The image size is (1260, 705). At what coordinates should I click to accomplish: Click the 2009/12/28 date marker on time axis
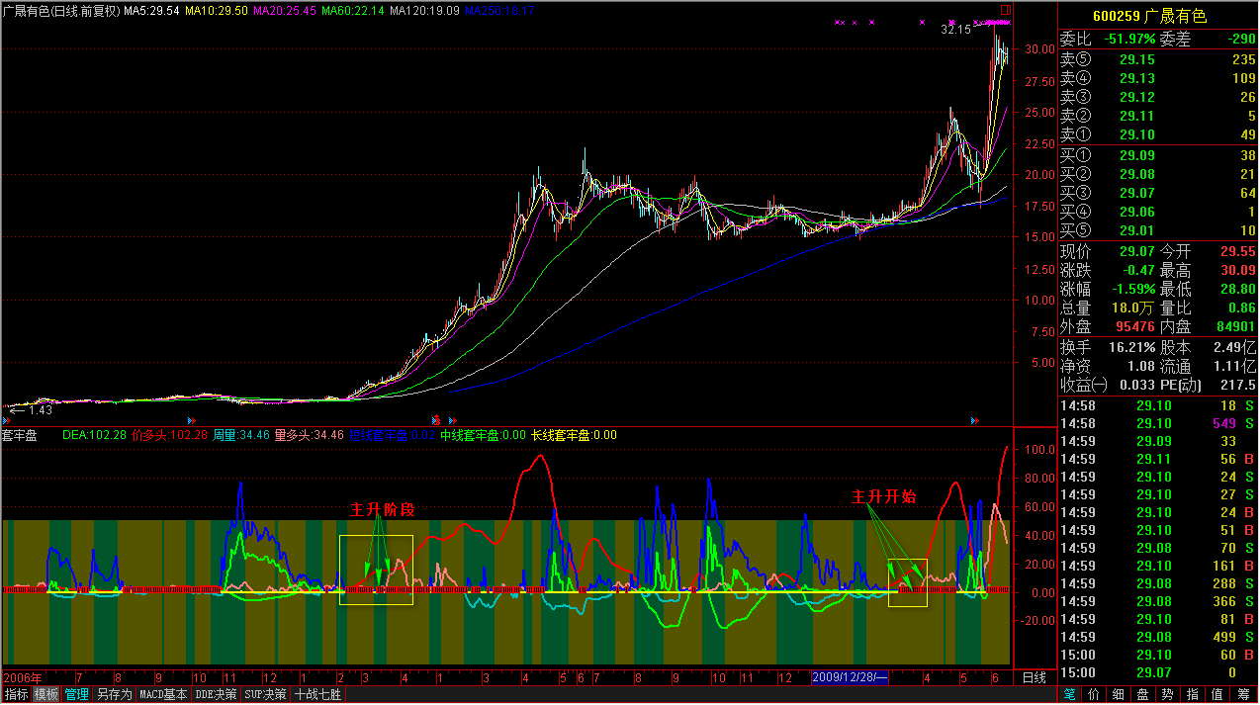850,677
